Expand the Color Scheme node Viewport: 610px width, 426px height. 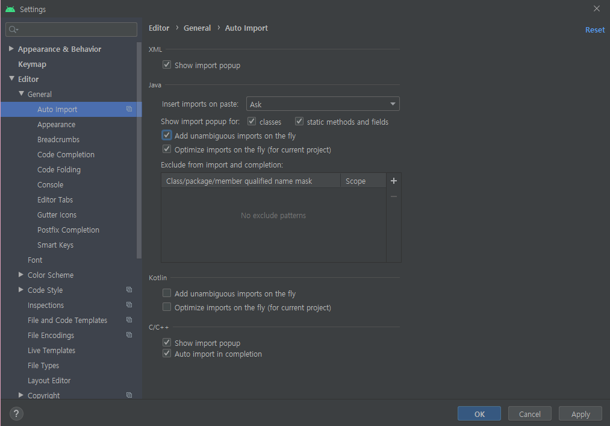click(x=21, y=275)
